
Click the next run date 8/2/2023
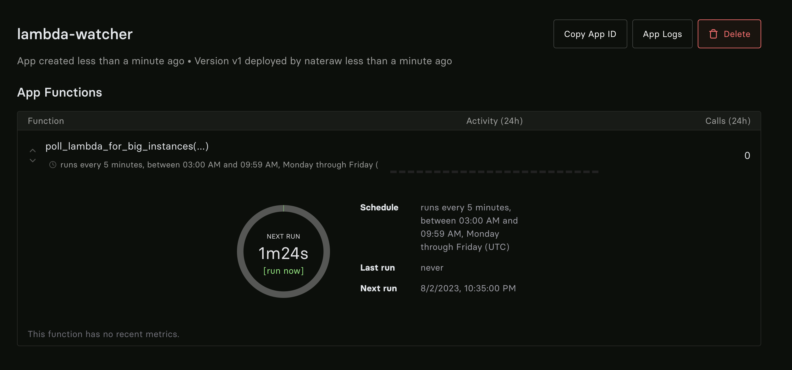[468, 288]
